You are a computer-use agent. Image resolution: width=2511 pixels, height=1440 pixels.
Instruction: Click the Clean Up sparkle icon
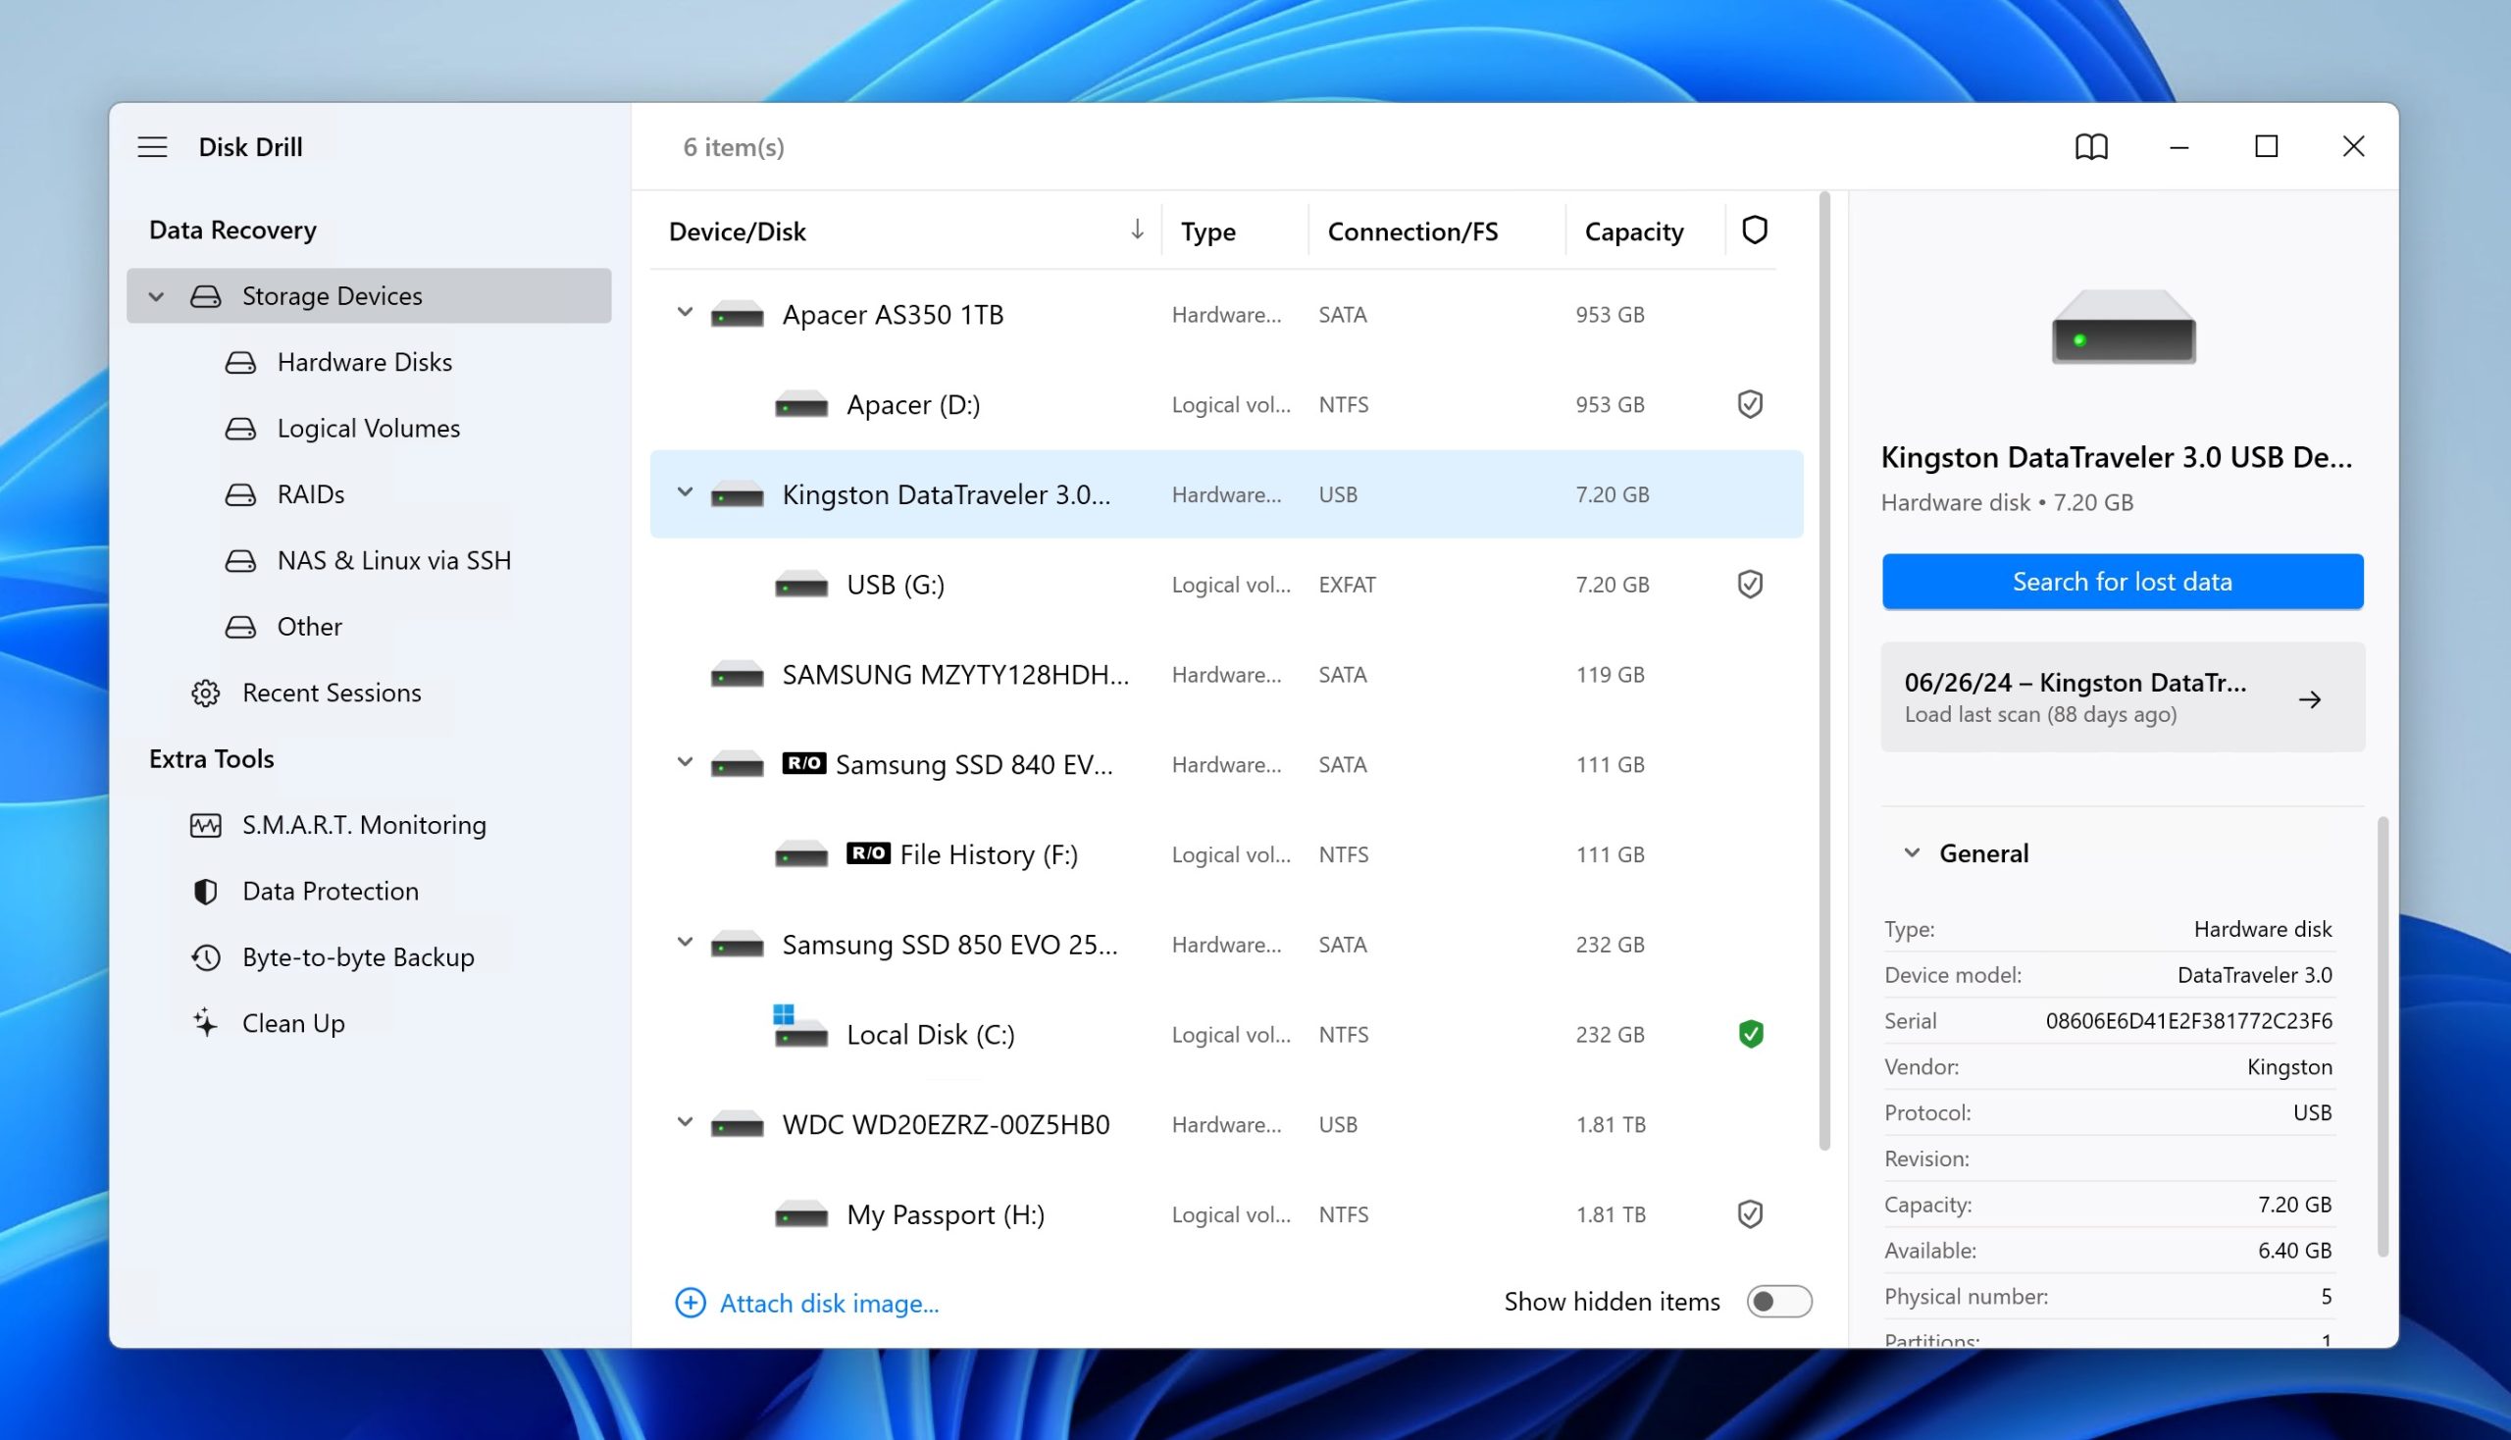pyautogui.click(x=205, y=1023)
